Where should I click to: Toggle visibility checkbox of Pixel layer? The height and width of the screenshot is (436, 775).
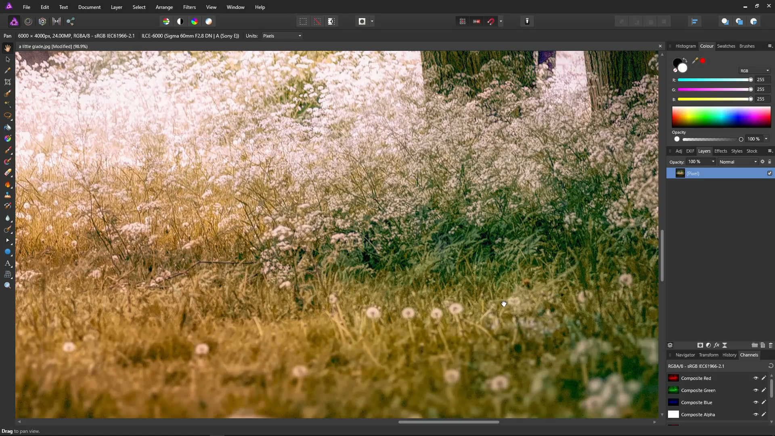[770, 173]
